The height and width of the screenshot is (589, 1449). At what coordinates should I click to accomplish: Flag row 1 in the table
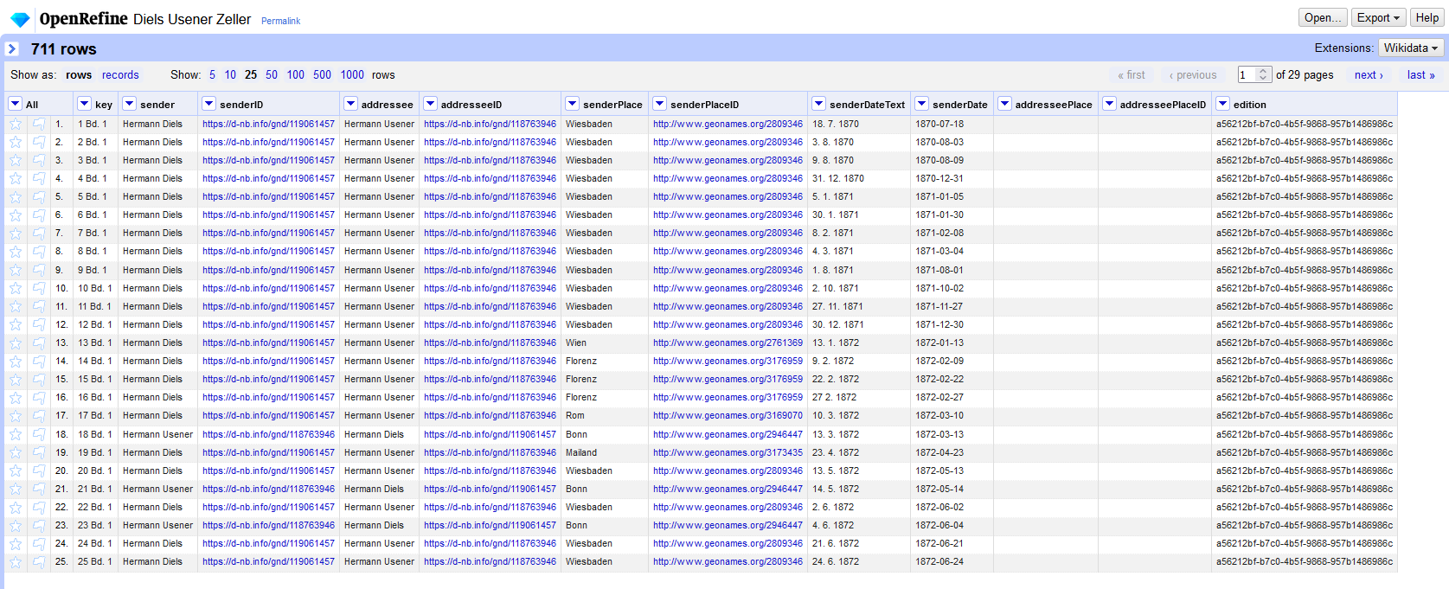[39, 124]
